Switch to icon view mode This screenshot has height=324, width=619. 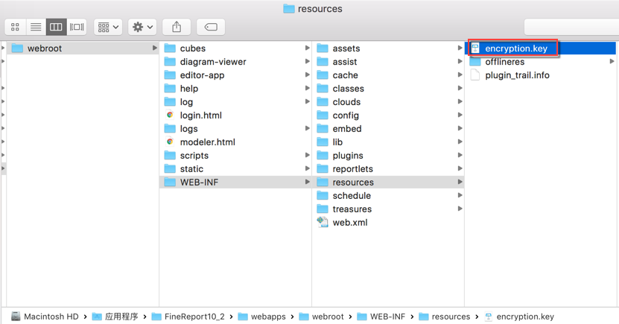15,27
